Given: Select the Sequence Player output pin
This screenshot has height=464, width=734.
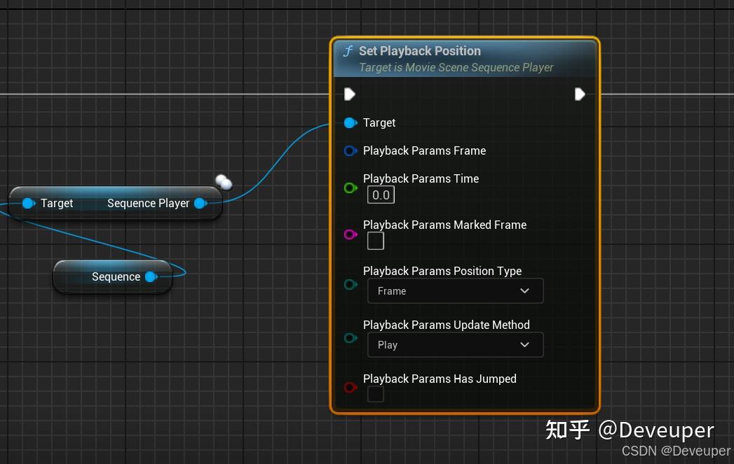Looking at the screenshot, I should click(201, 203).
